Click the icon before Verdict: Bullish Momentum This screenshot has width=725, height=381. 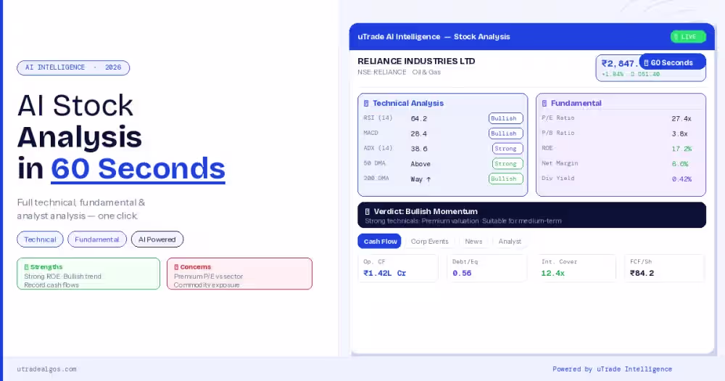pyautogui.click(x=367, y=212)
